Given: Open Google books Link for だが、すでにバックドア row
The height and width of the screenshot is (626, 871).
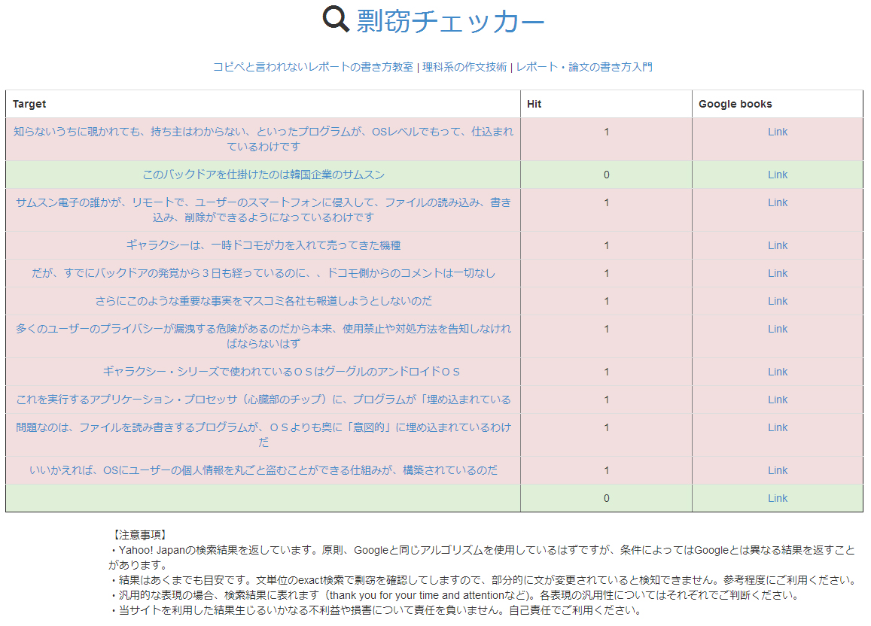Looking at the screenshot, I should pos(777,273).
